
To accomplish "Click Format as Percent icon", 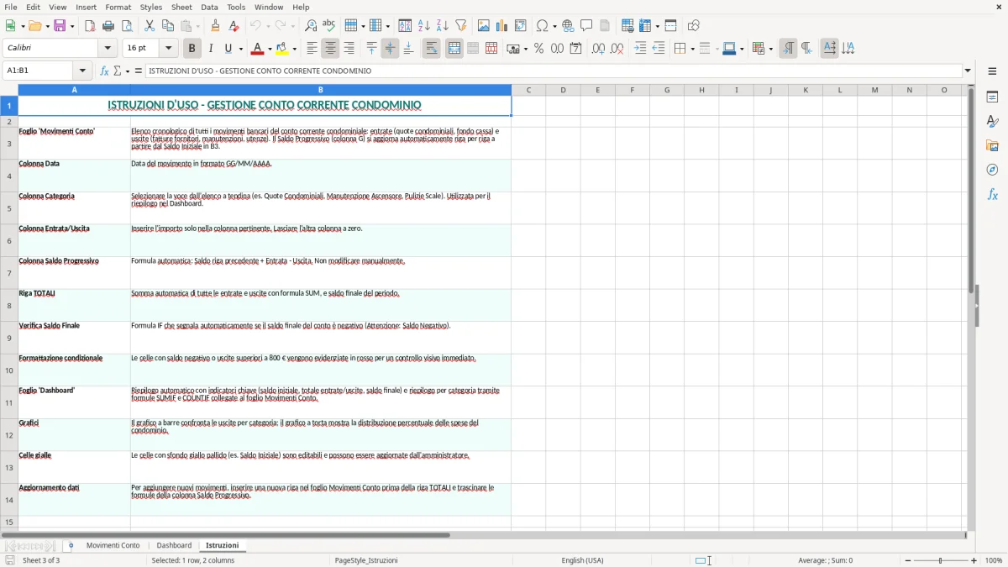I will (x=539, y=49).
